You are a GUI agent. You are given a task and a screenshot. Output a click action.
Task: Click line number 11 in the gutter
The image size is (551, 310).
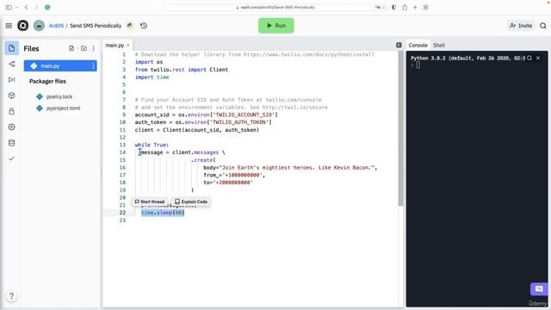(x=122, y=130)
